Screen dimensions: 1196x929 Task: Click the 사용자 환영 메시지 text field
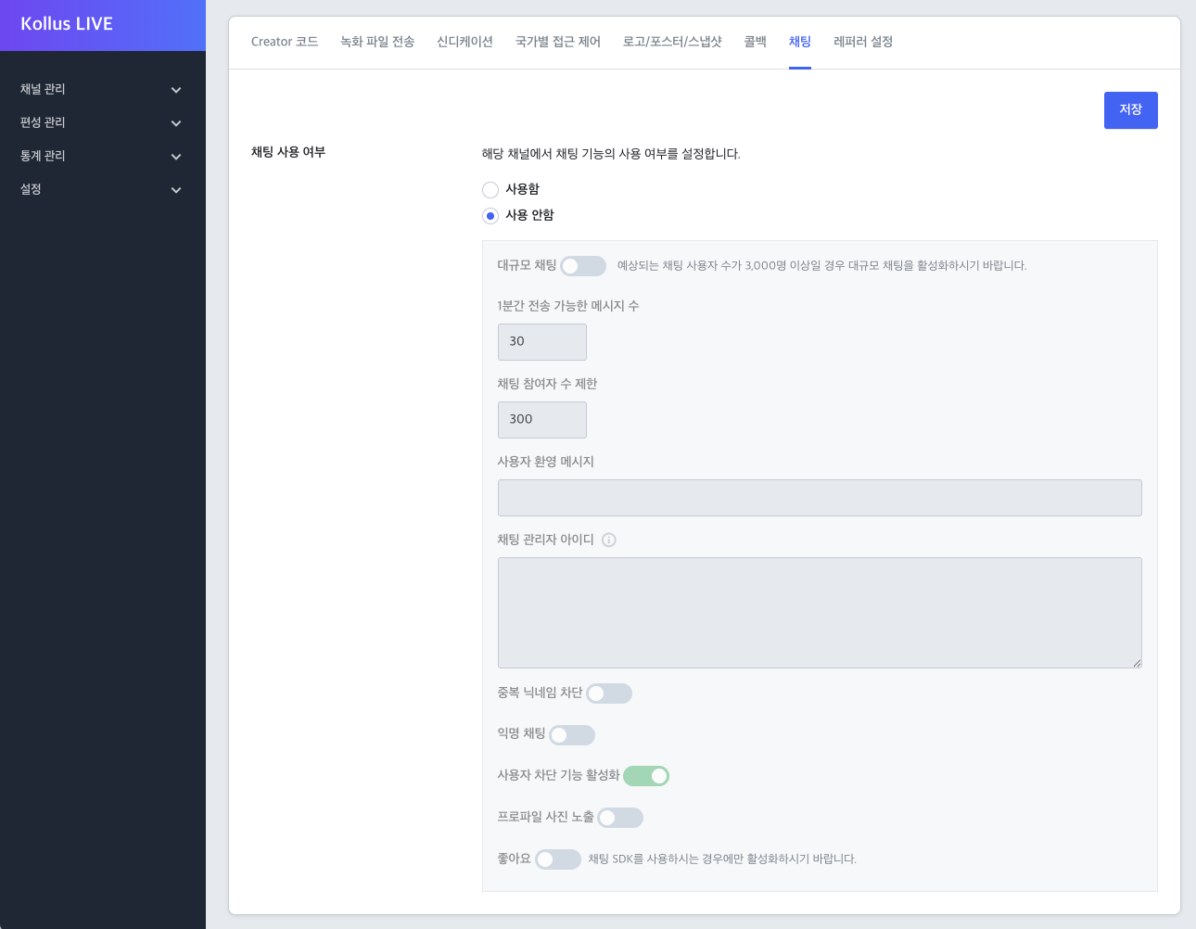(820, 498)
